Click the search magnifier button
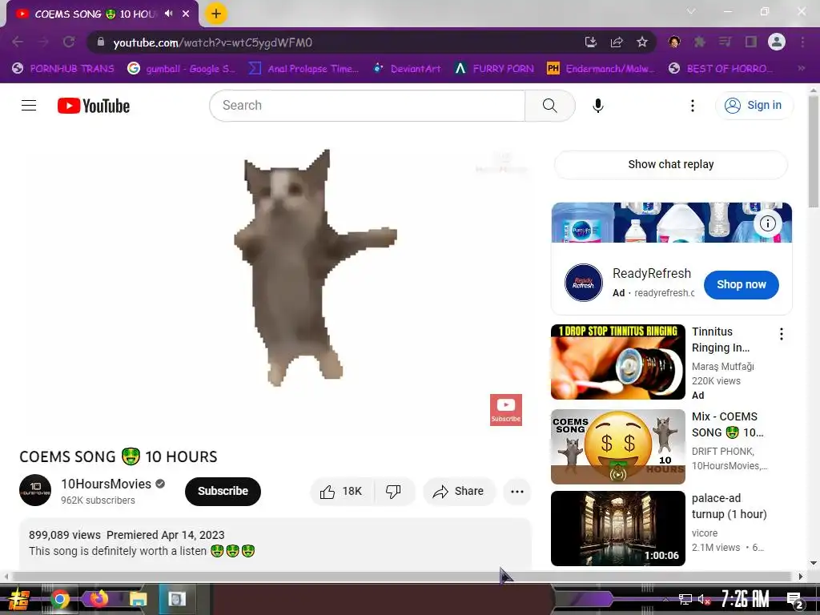 tap(549, 106)
